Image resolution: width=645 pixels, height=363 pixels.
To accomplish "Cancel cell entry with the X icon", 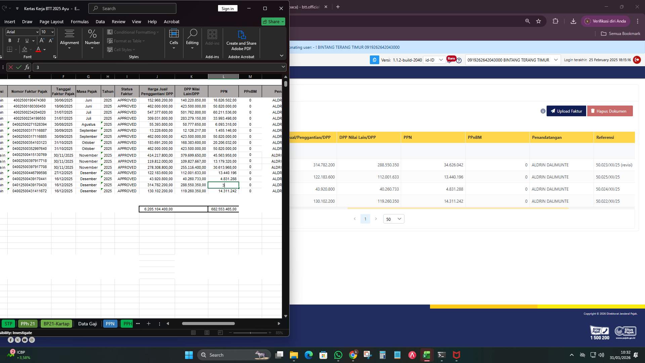I will coord(11,67).
